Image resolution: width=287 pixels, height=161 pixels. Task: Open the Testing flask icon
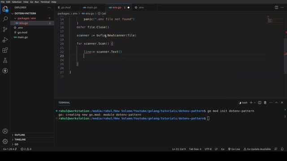tap(5, 60)
